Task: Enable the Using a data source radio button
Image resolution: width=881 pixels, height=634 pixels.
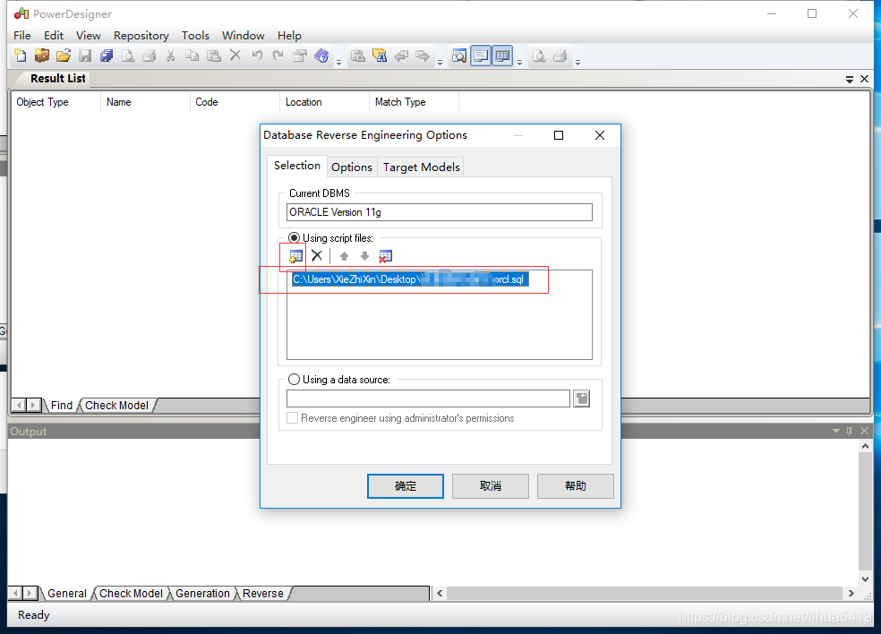Action: coord(294,379)
